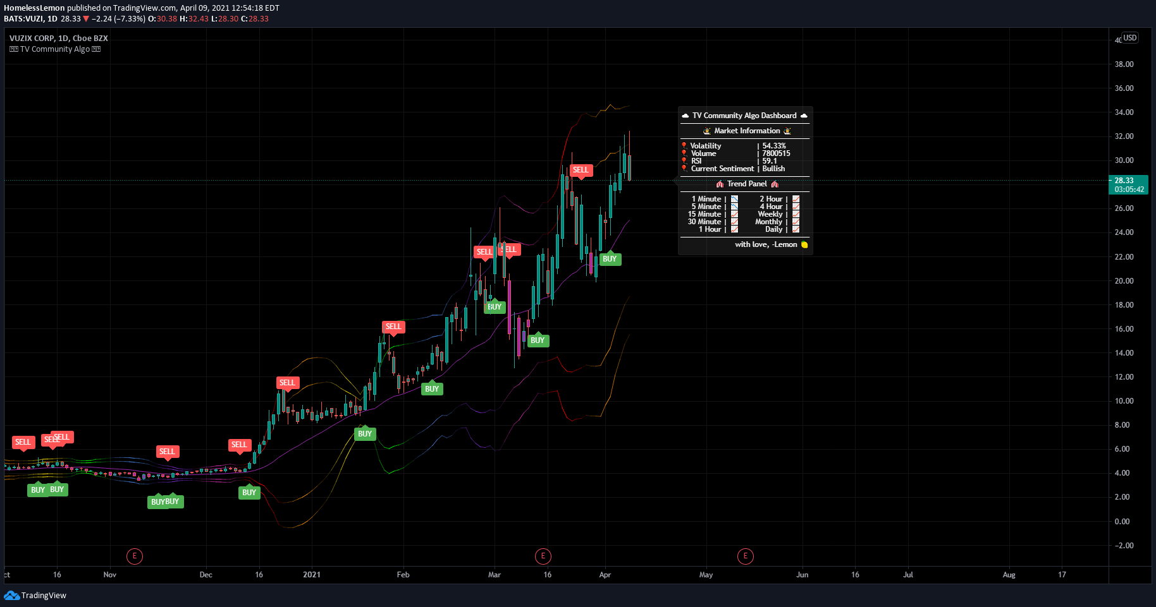
Task: Click the 38.00 price axis label
Action: coord(1124,64)
